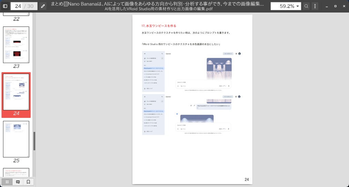Minimize the window

[x=327, y=6]
